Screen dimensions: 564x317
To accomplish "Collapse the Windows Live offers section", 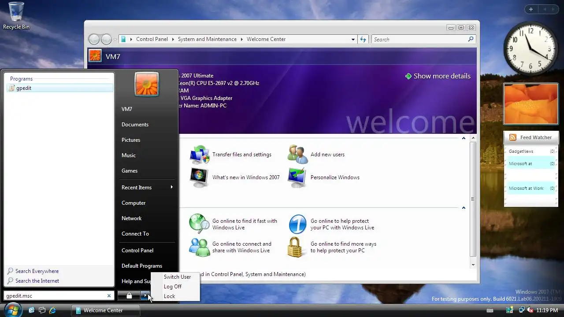I will coord(464,208).
